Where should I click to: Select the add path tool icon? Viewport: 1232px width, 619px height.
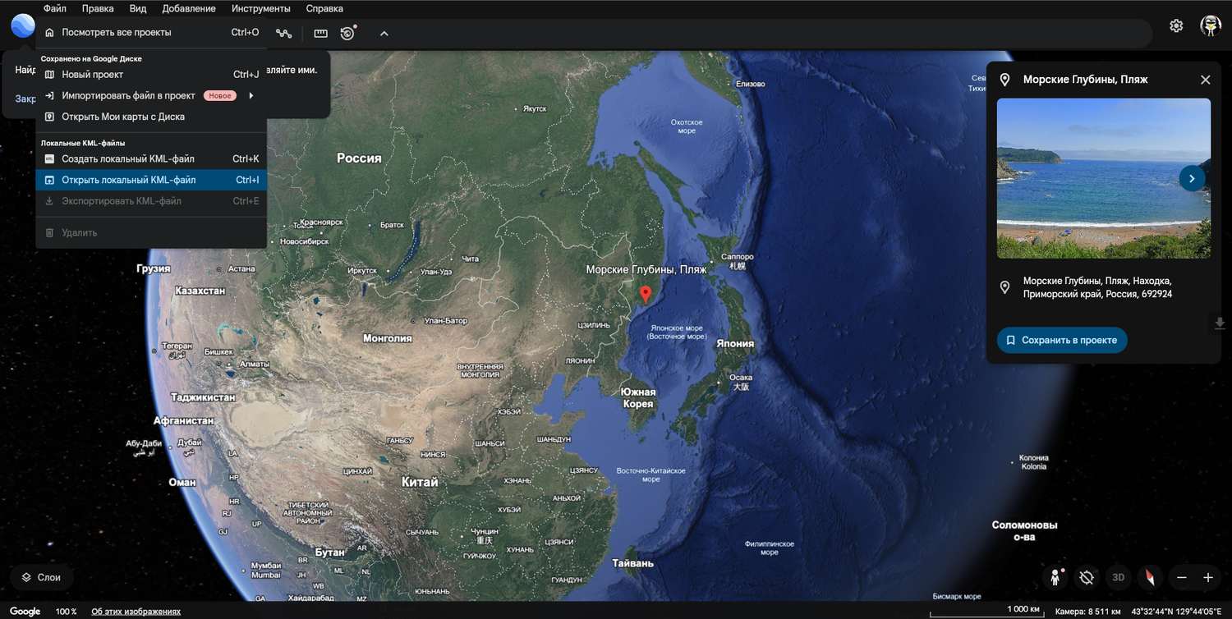point(284,34)
